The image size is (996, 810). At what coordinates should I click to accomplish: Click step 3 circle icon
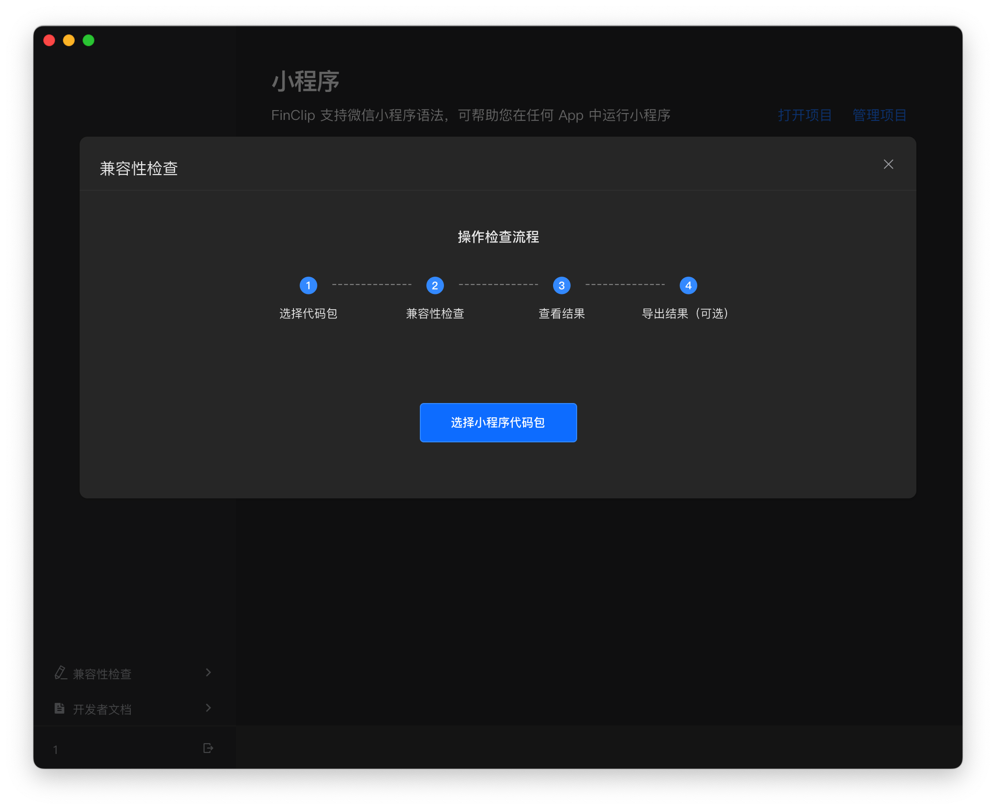coord(561,286)
